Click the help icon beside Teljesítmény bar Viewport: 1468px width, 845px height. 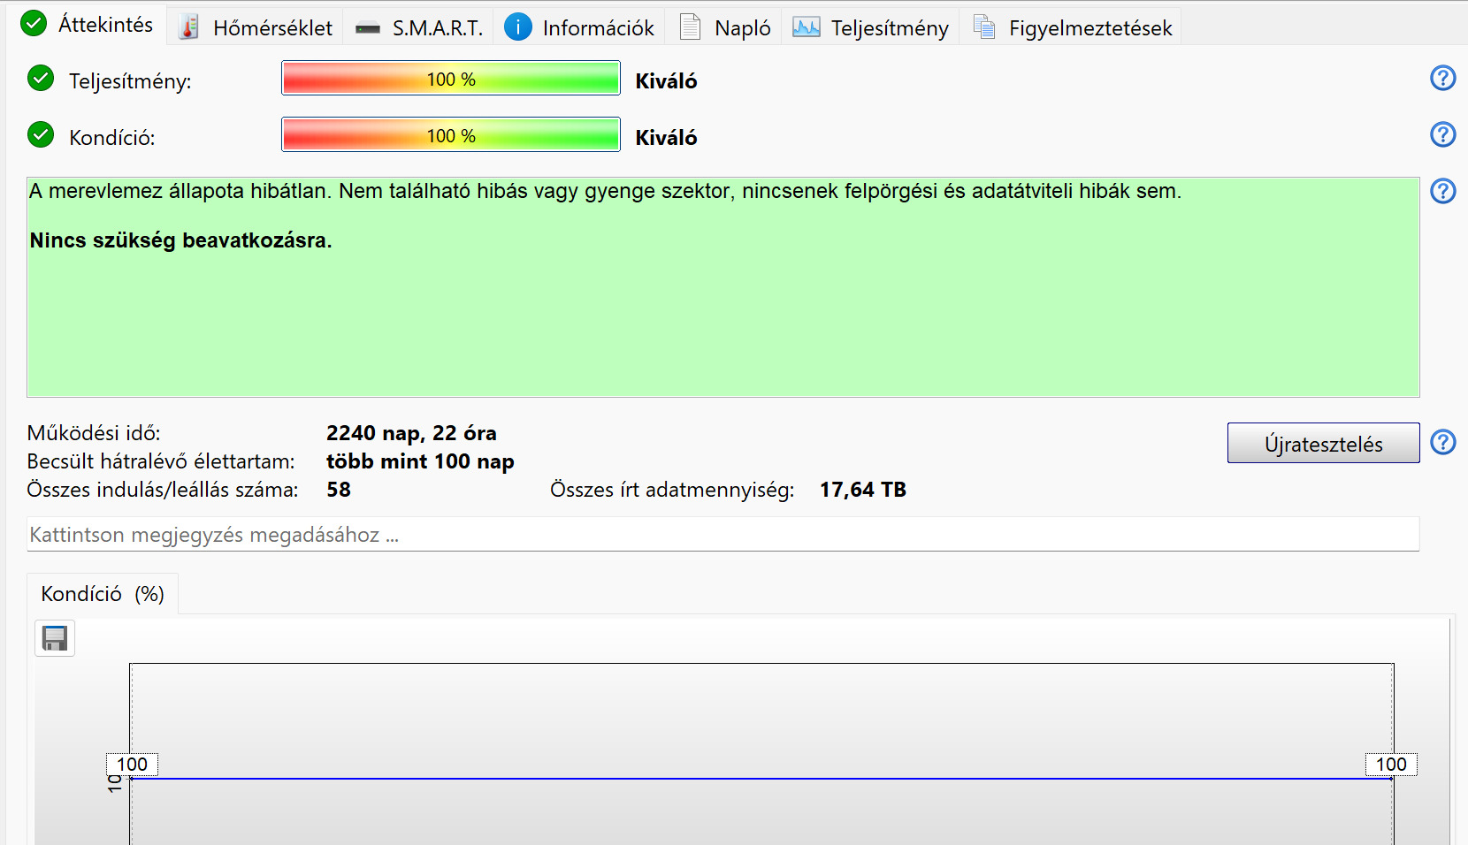(1442, 78)
